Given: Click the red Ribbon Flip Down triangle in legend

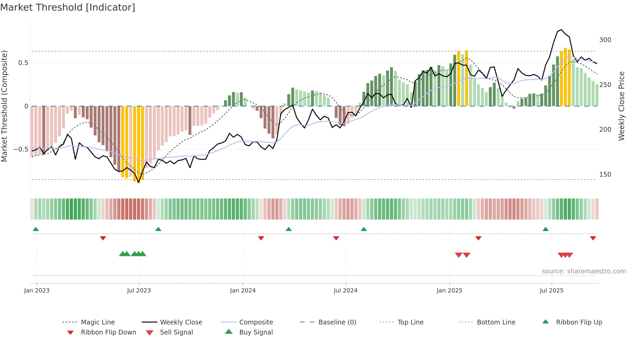Looking at the screenshot, I should click(70, 333).
